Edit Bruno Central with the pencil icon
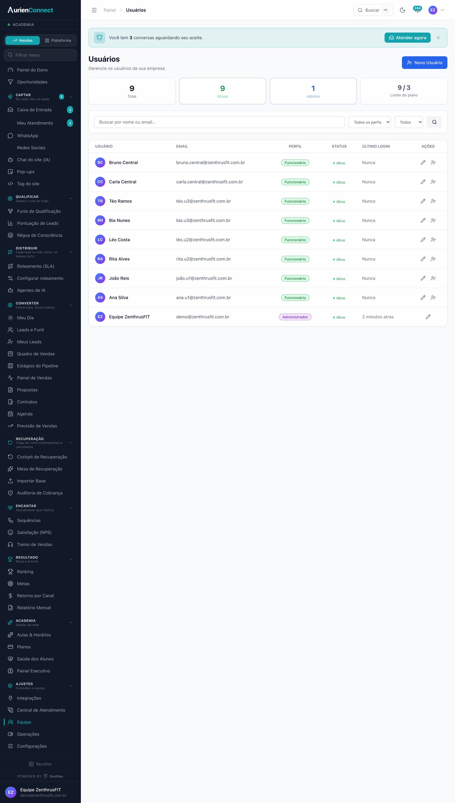 click(x=423, y=162)
